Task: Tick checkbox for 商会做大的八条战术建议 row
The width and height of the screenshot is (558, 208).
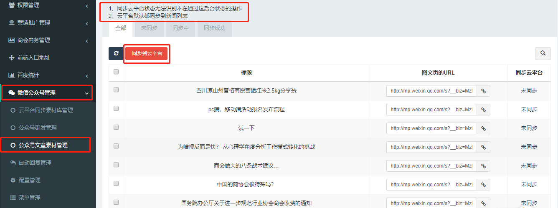Action: 116,165
